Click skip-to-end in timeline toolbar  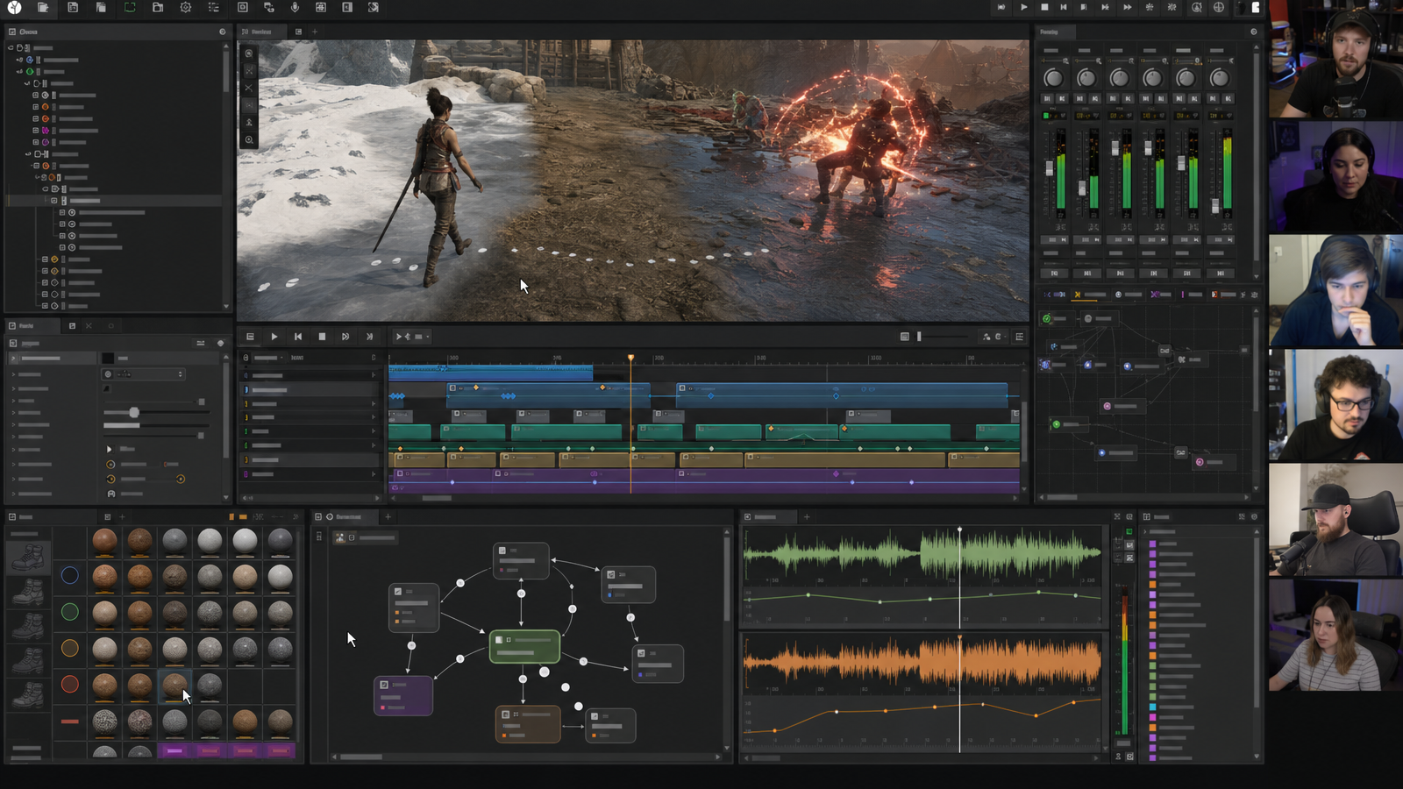click(369, 337)
